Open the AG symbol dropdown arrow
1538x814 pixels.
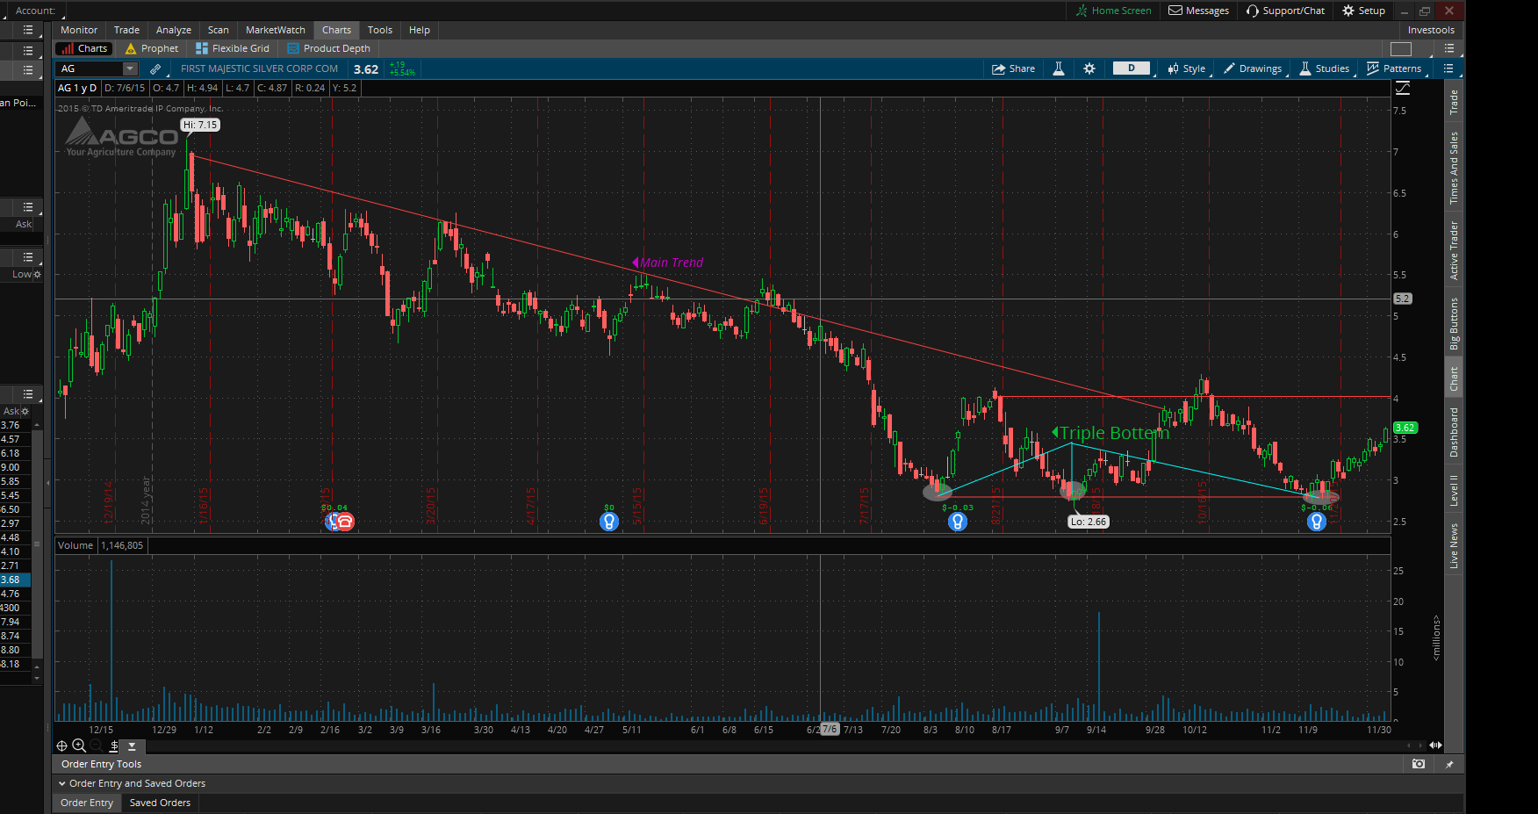(130, 68)
